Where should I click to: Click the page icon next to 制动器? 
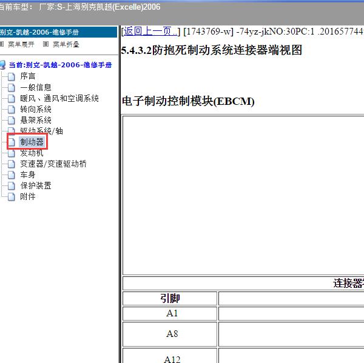[x=11, y=142]
